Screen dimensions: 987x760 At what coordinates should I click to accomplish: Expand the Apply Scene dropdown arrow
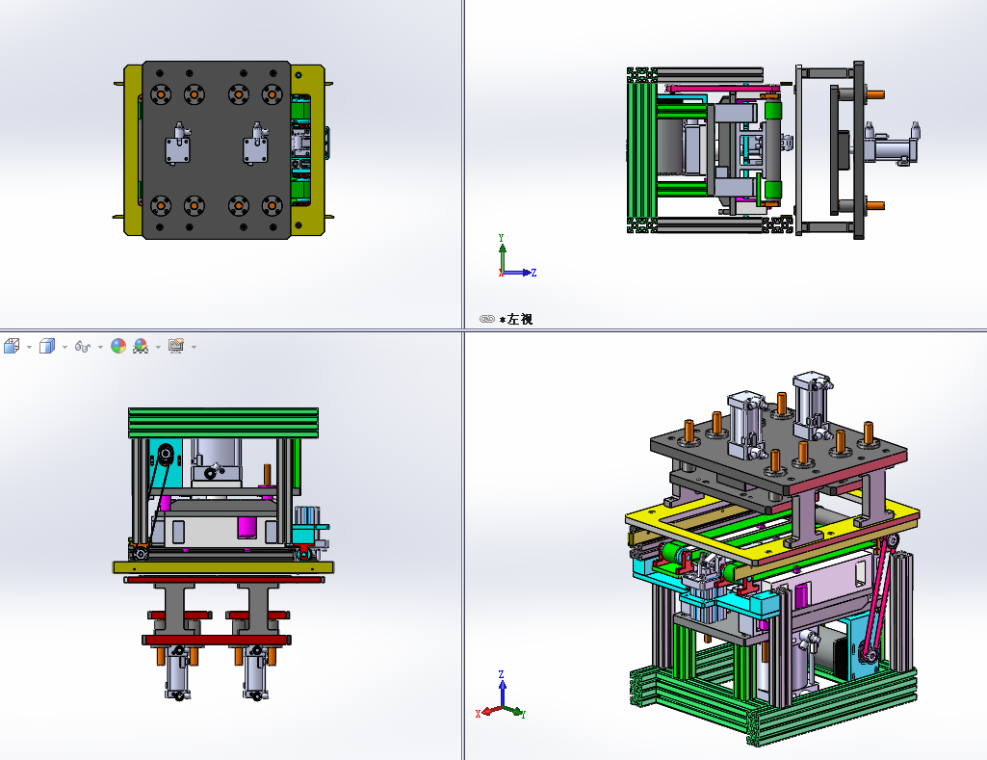pos(158,347)
